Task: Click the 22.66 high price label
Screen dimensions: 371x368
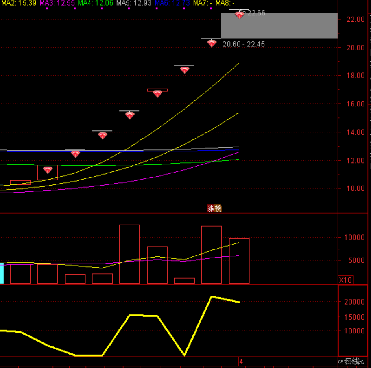Action: coord(257,13)
